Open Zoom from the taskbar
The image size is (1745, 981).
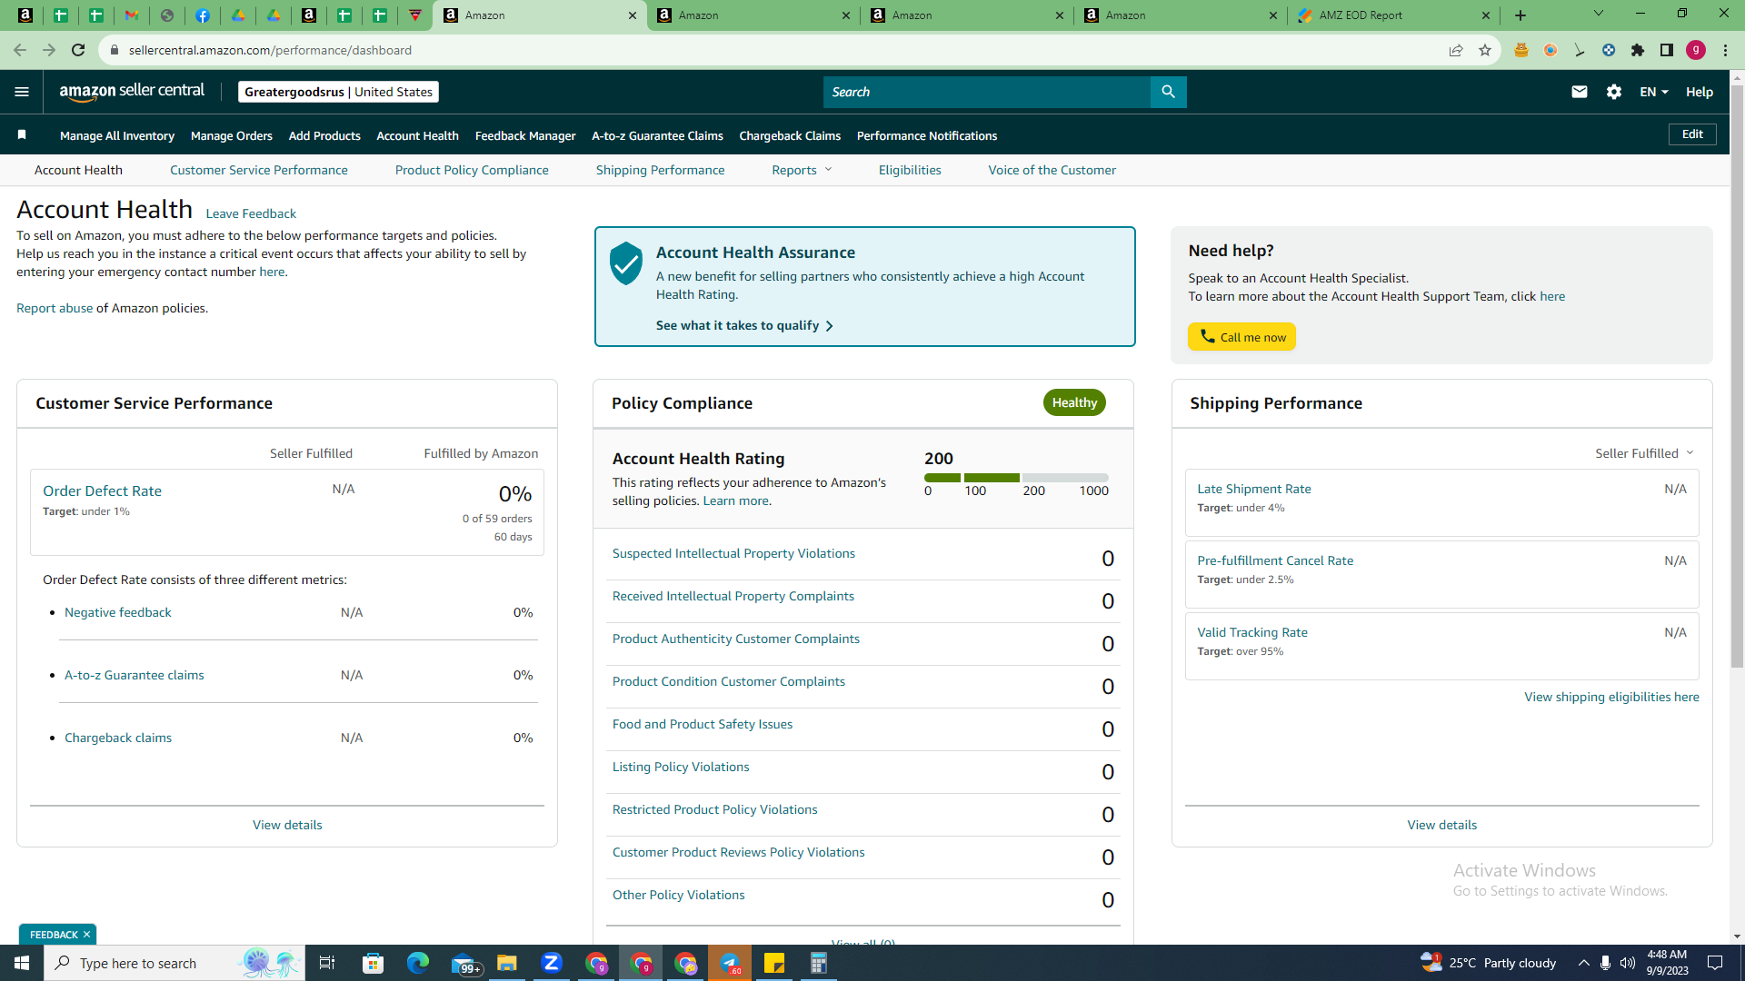pos(552,963)
